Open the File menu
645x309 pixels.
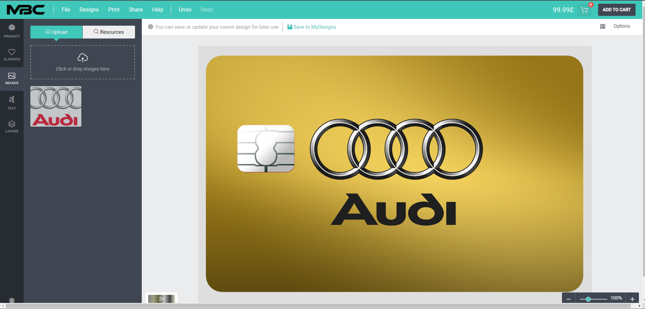pos(66,10)
